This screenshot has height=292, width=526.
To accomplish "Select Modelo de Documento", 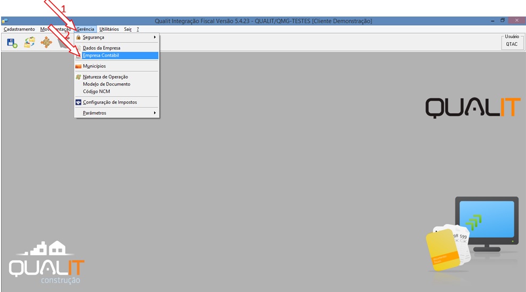I will (116, 84).
